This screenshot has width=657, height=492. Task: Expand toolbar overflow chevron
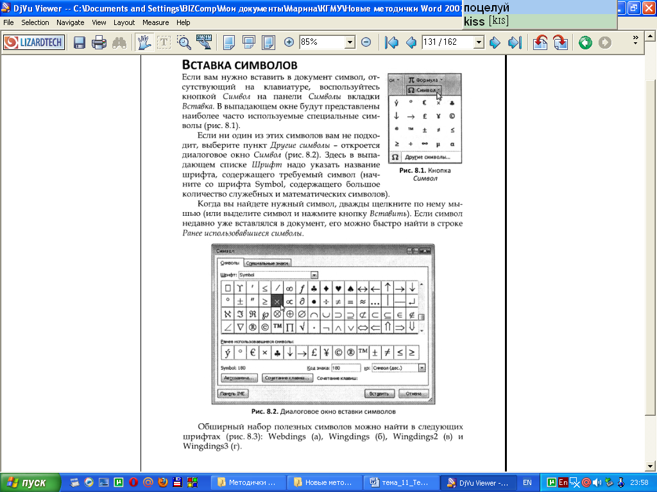pyautogui.click(x=636, y=40)
